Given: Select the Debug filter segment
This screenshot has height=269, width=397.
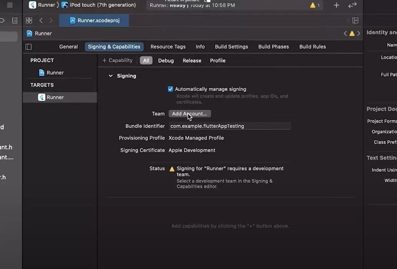Looking at the screenshot, I should point(166,61).
